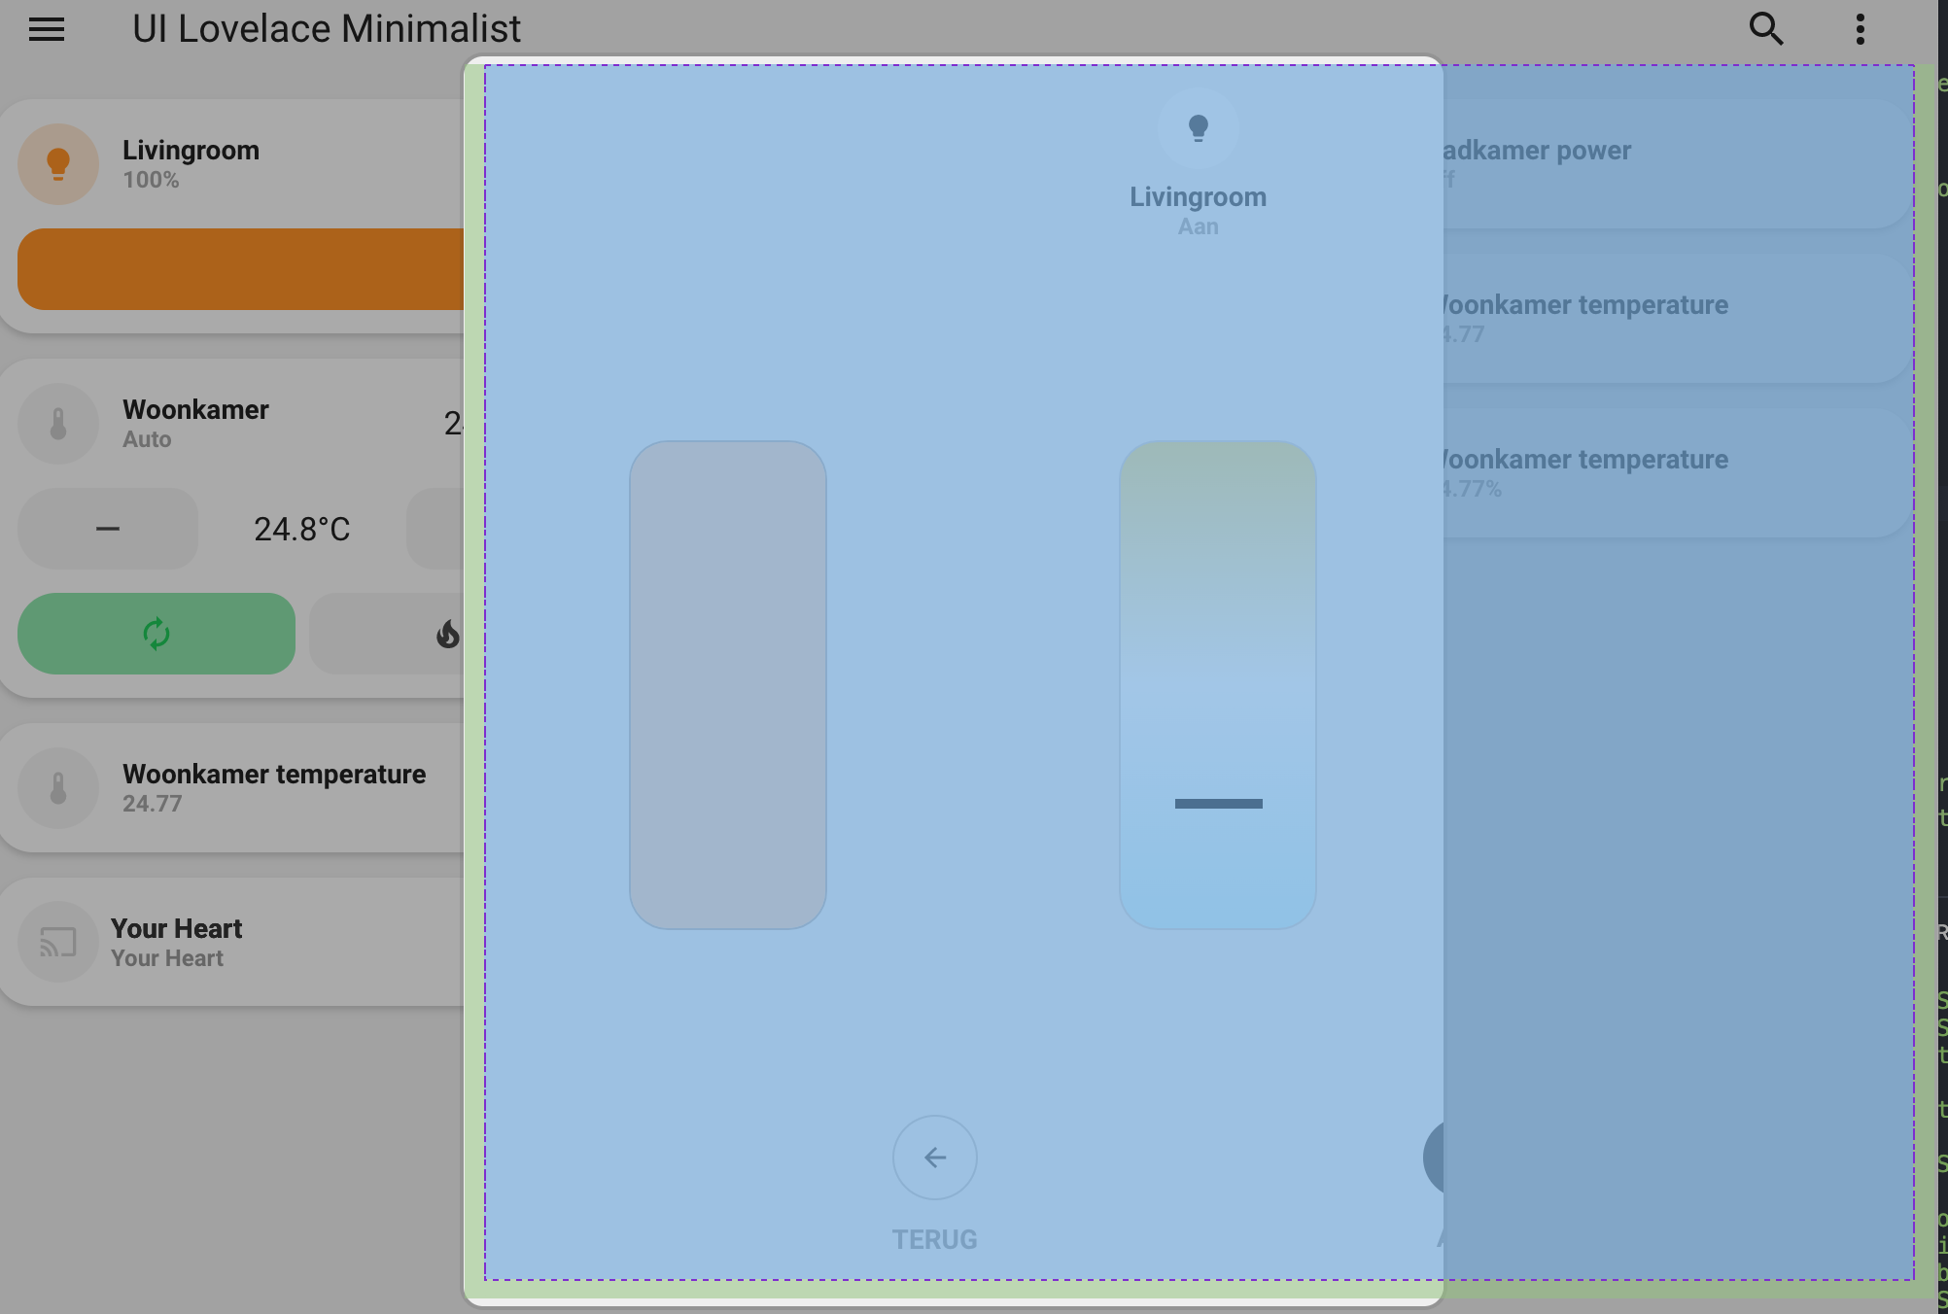The image size is (1948, 1314).
Task: Click the bulb icon on the Livingroom card
Action: [x=58, y=163]
